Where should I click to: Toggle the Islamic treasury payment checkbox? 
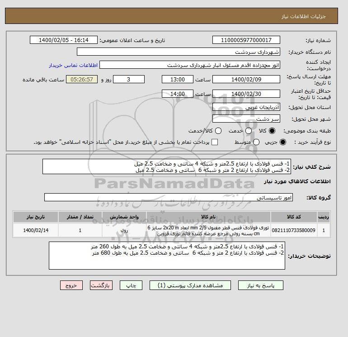click(x=215, y=142)
